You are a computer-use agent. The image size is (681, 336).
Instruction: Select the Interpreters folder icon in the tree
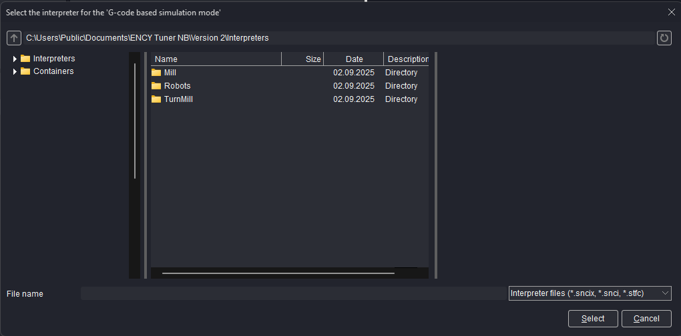(25, 59)
